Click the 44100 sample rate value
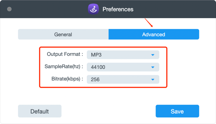Image resolution: width=216 pixels, height=124 pixels. tap(98, 67)
